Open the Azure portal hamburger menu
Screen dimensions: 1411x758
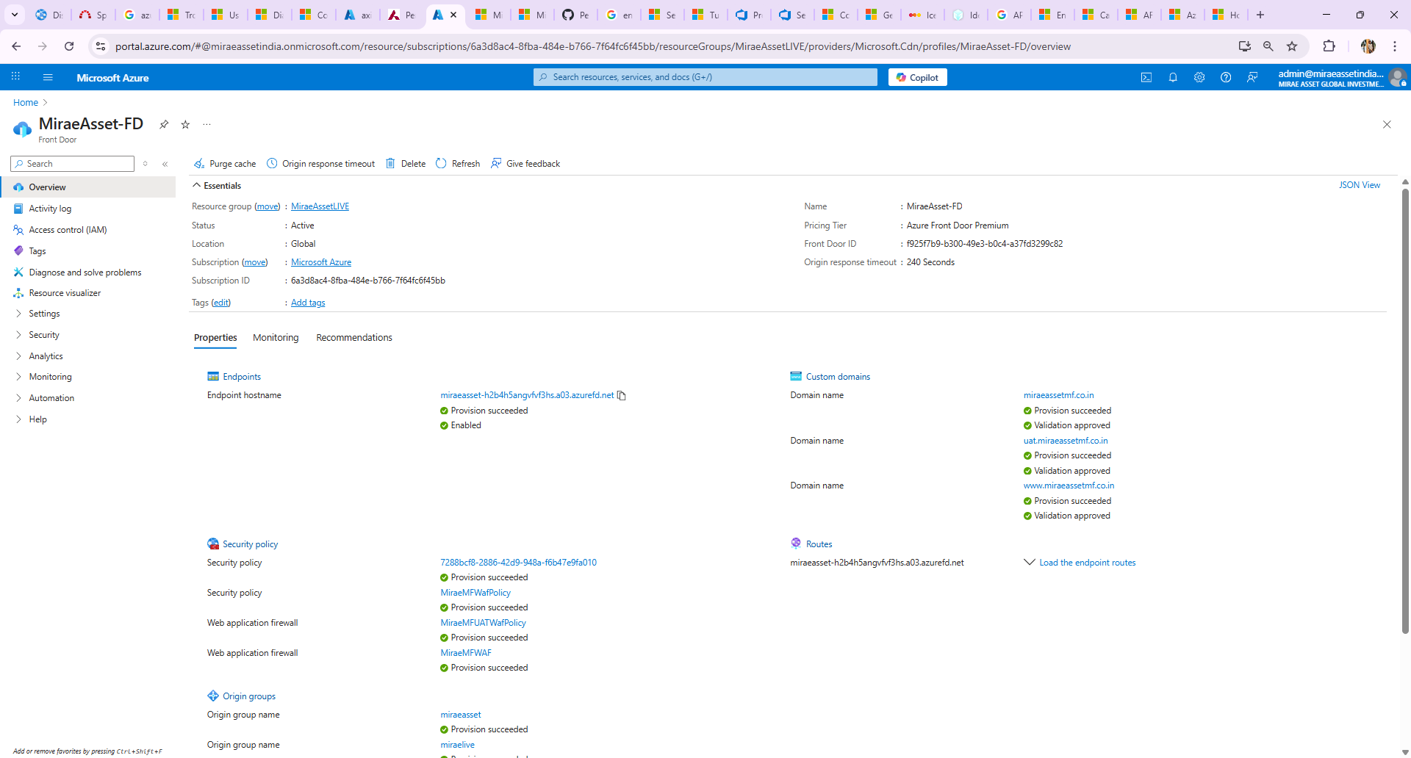coord(48,77)
